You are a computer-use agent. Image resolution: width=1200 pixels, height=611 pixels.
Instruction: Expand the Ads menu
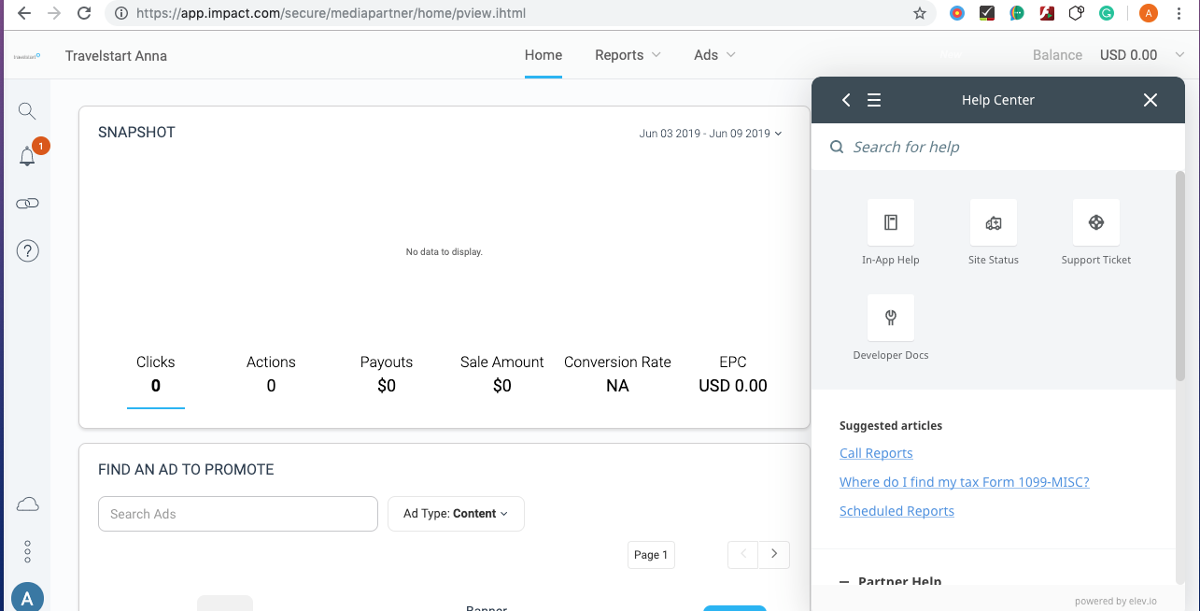click(x=714, y=55)
